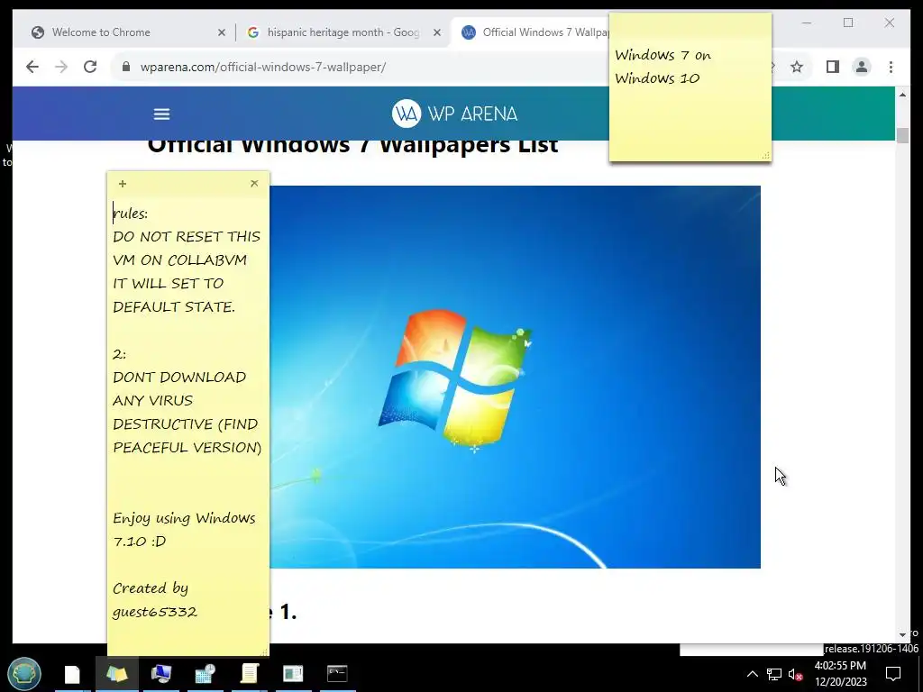Image resolution: width=923 pixels, height=692 pixels.
Task: Click the Windows 7 wallpaper image
Action: [515, 378]
